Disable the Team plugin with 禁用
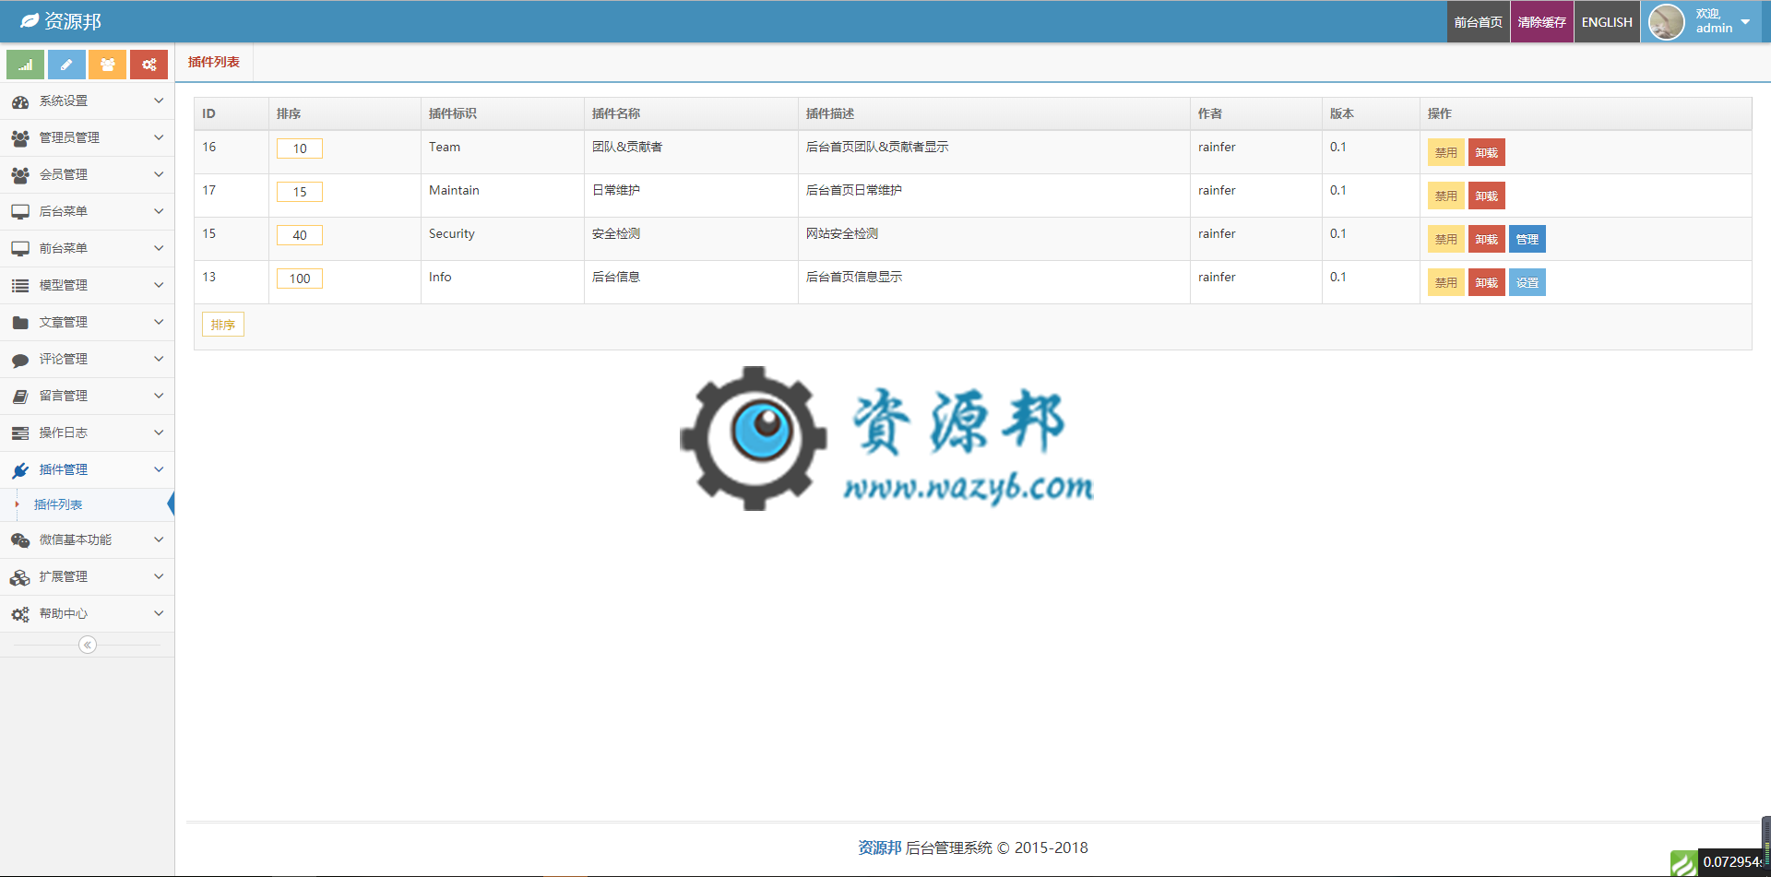Viewport: 1771px width, 877px height. (1445, 152)
